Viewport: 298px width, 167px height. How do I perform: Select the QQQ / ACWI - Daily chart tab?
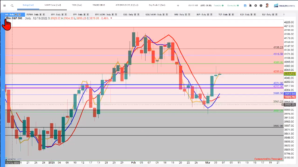pyautogui.click(x=154, y=15)
